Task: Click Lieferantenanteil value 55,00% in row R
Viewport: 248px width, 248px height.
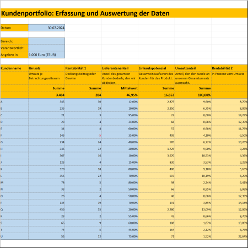Action: 120,216
